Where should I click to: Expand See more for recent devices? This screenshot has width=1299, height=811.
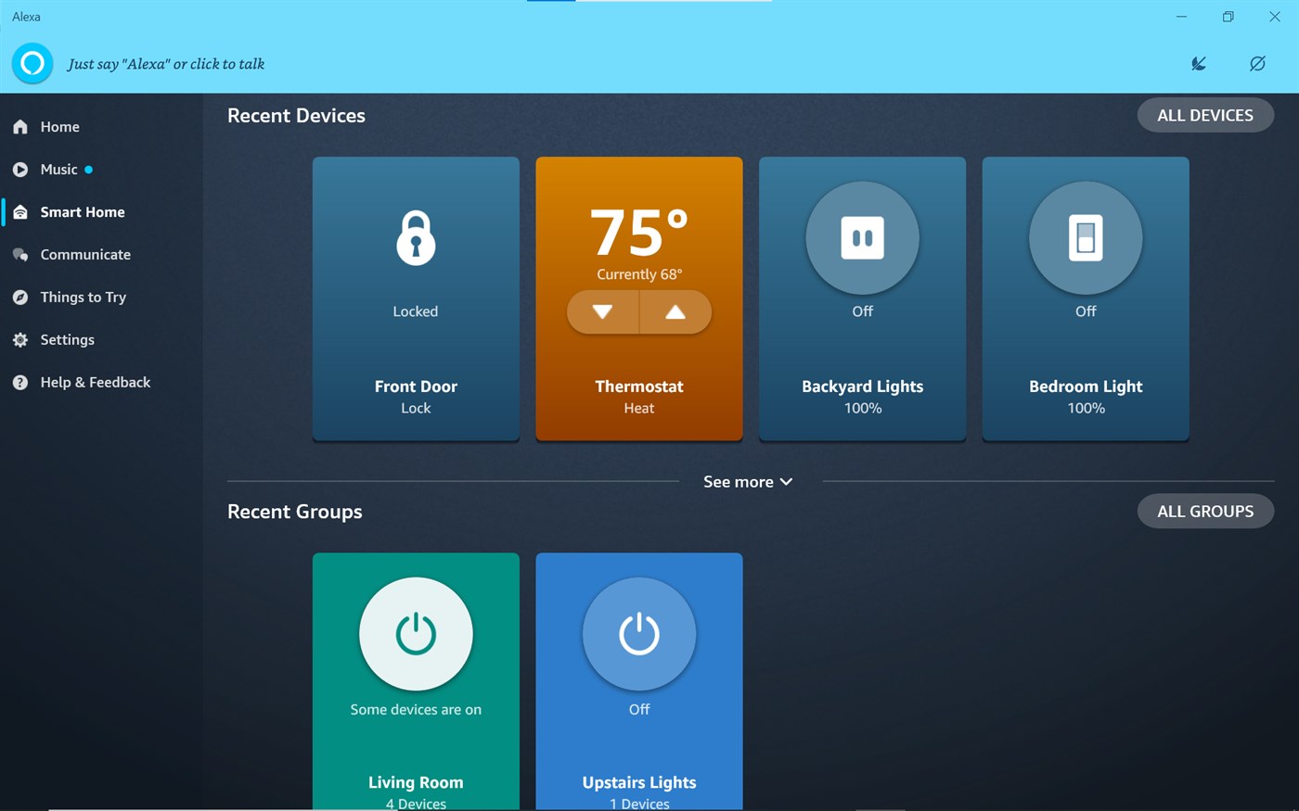pyautogui.click(x=748, y=481)
